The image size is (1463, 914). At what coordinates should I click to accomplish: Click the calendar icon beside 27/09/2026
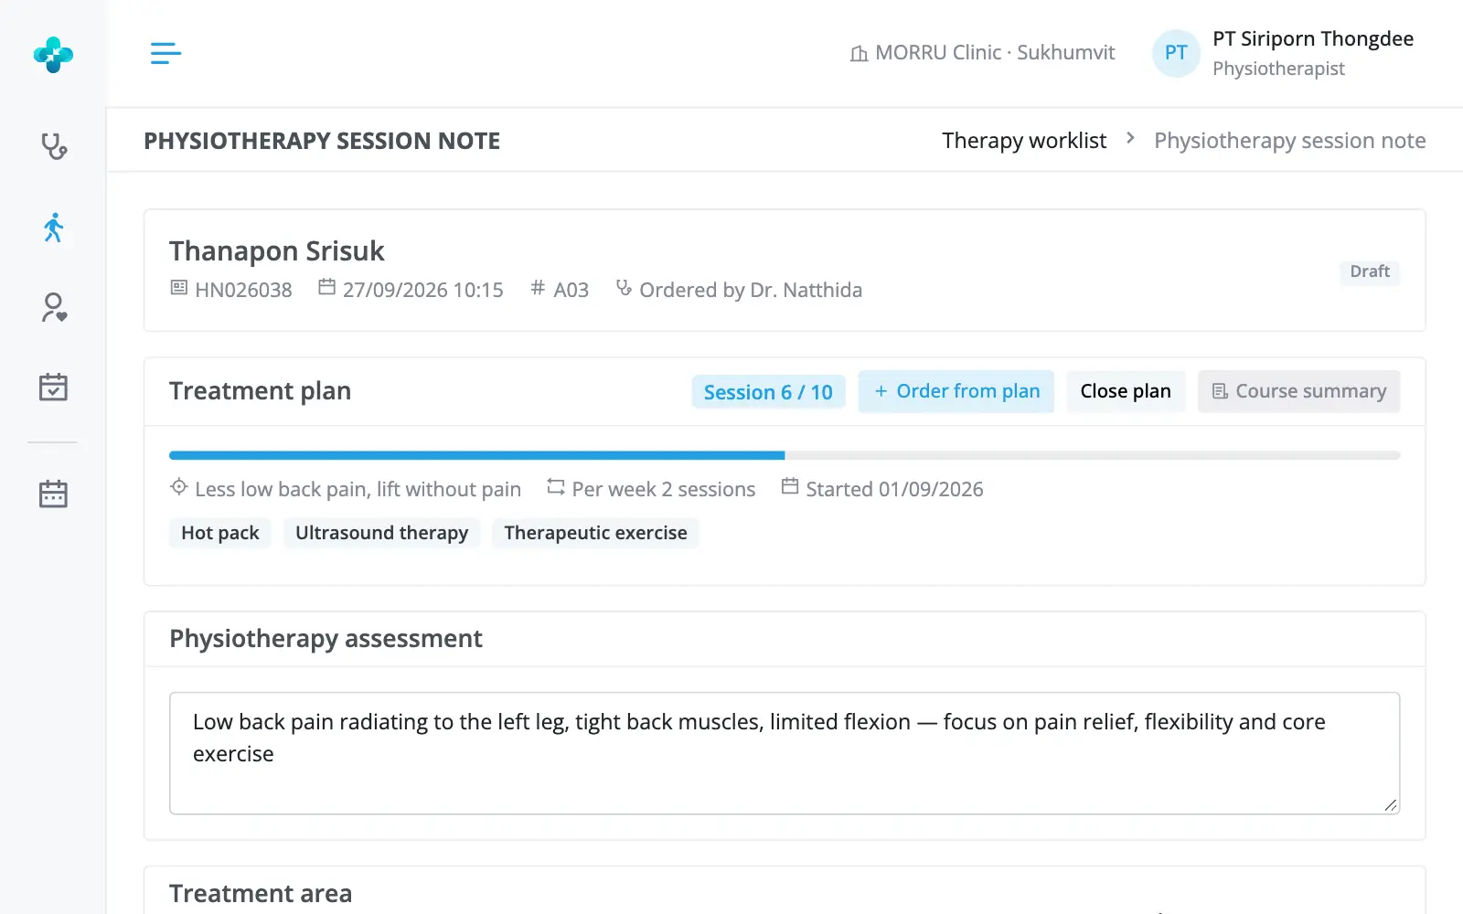[326, 287]
